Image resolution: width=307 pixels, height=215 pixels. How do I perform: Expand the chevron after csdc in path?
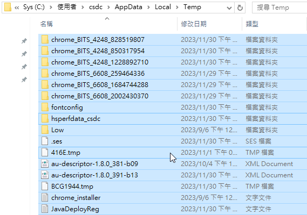click(x=108, y=8)
